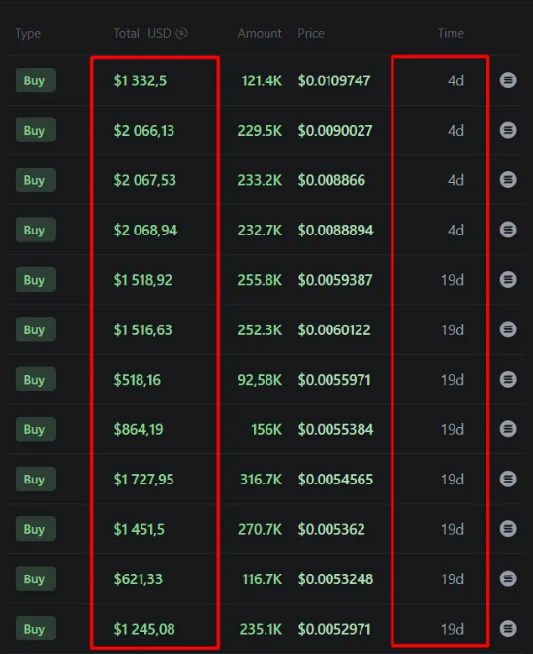This screenshot has height=654, width=533.
Task: Click amount 316.7K value
Action: (261, 480)
